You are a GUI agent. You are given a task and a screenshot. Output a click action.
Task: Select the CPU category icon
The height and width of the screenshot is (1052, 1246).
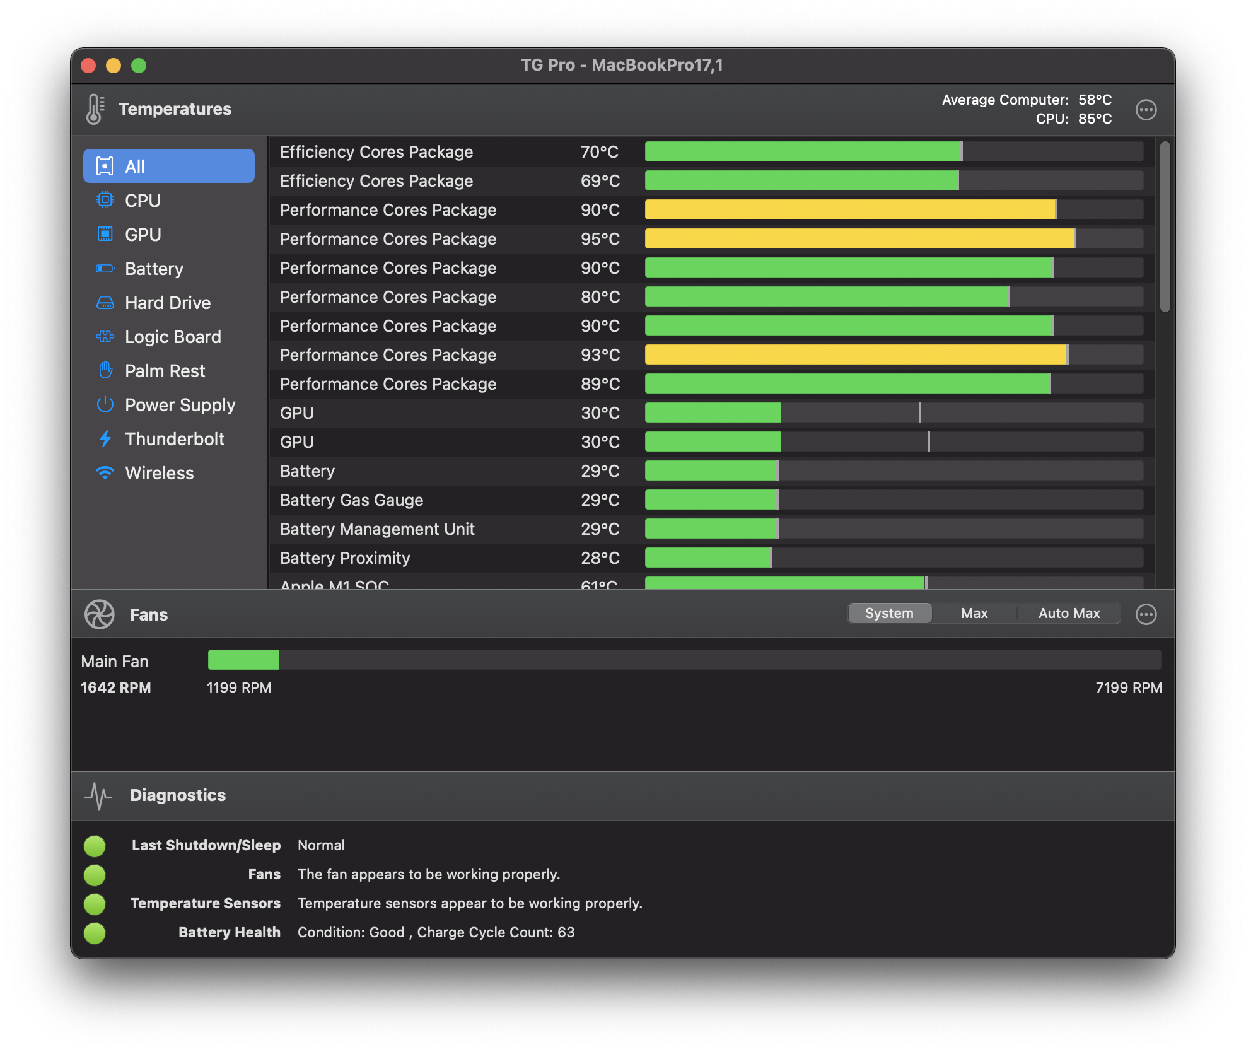pyautogui.click(x=103, y=199)
